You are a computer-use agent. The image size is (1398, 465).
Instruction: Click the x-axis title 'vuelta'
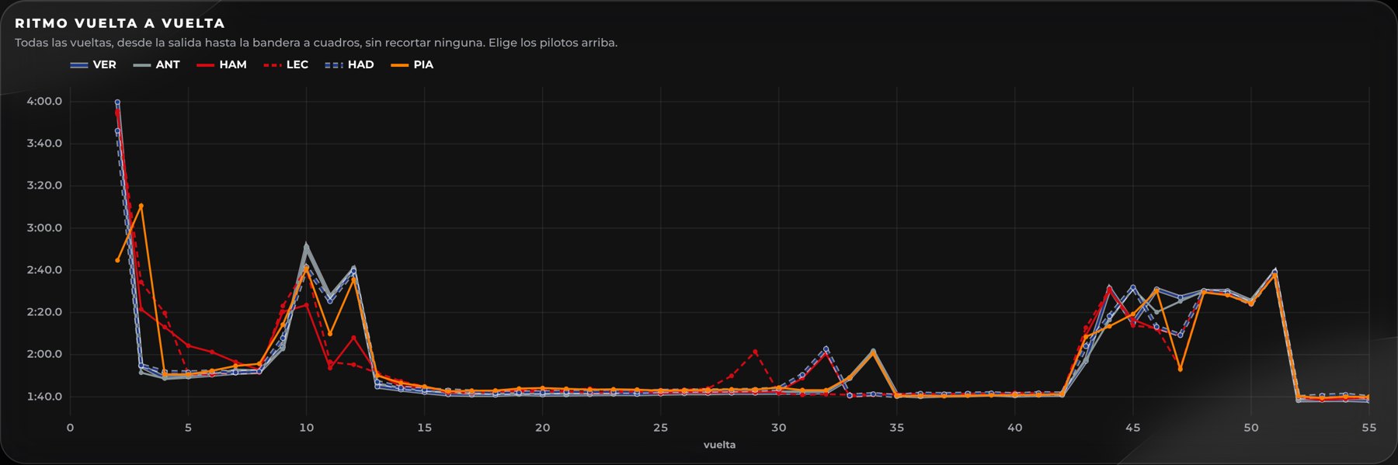(719, 445)
